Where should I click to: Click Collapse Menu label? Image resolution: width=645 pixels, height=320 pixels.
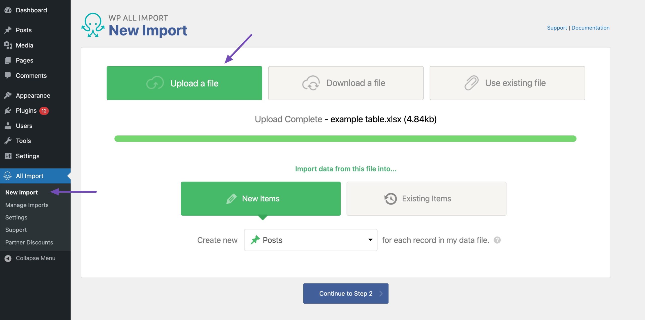point(36,258)
